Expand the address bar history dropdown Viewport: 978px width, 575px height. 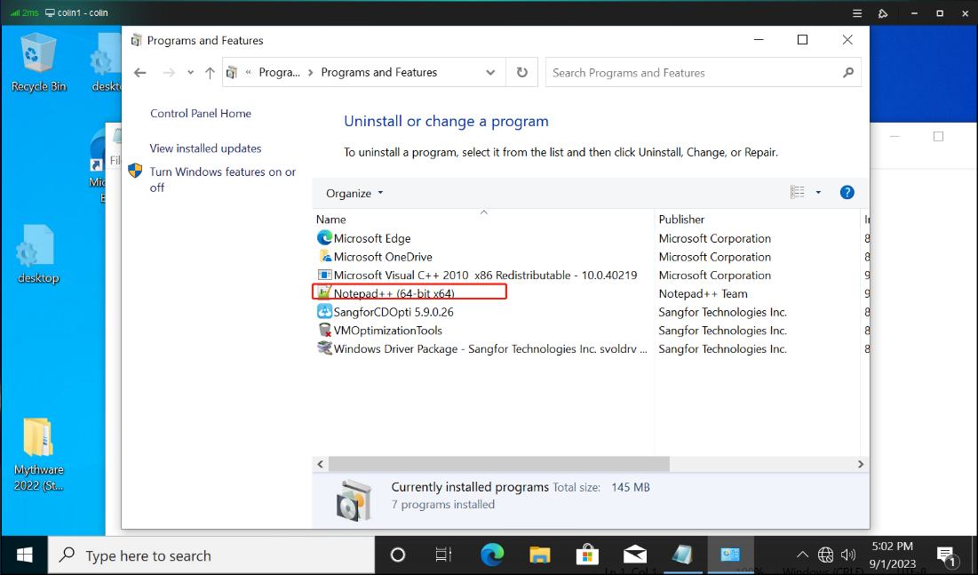tap(491, 73)
